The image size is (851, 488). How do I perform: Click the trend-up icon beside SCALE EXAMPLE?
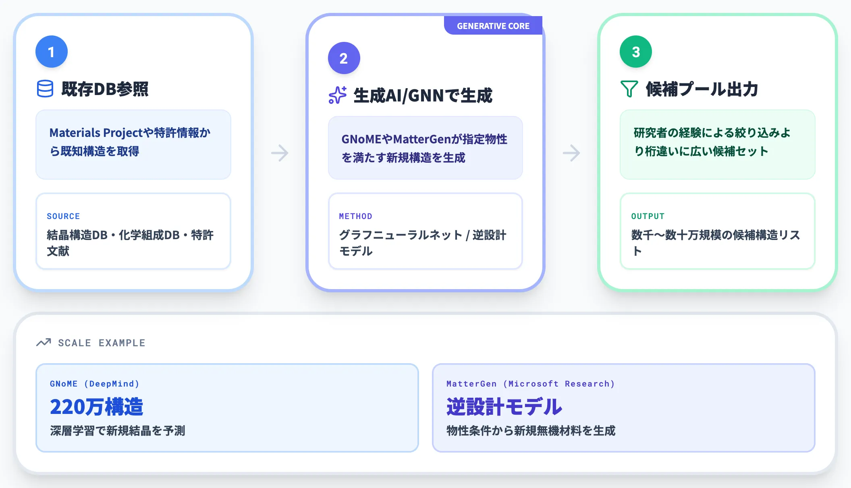tap(44, 343)
